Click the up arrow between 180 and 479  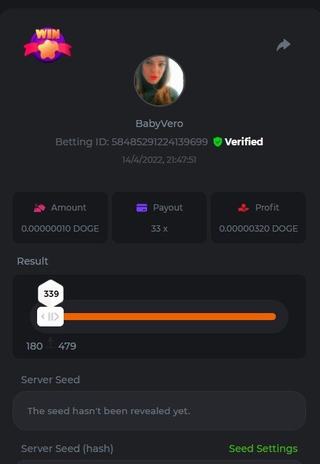(x=50, y=343)
